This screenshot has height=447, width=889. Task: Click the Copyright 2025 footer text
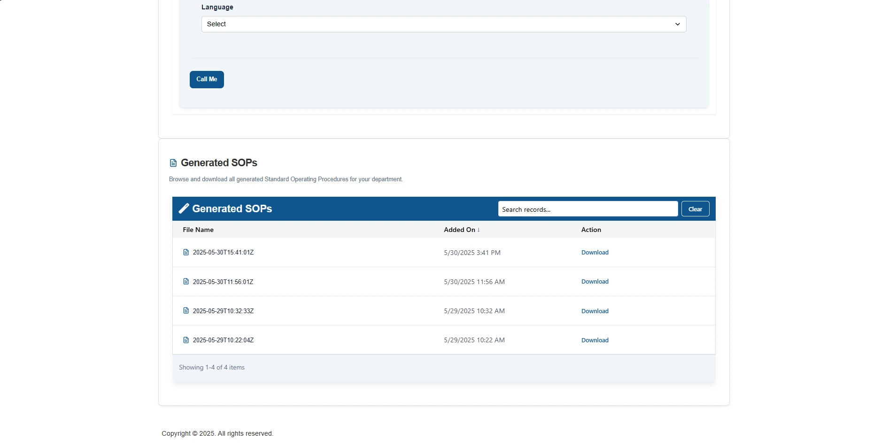click(x=217, y=433)
